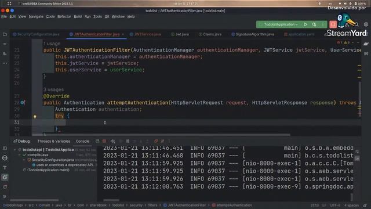This screenshot has width=371, height=209.
Task: Collapse the todolistapi tree node
Action: tap(14, 150)
